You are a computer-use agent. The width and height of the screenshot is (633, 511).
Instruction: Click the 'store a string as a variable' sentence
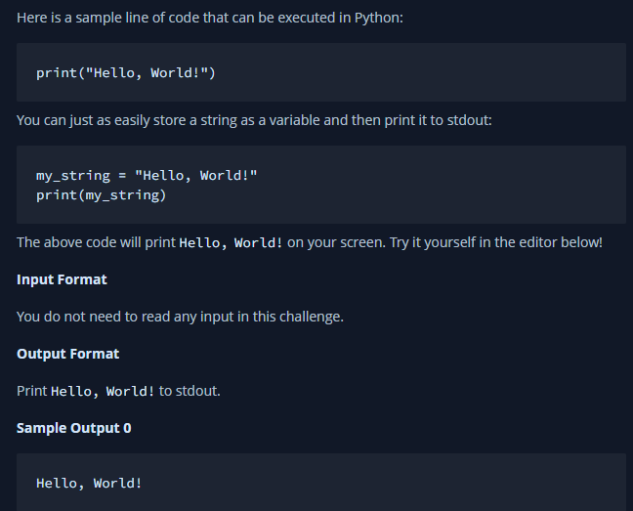tap(254, 120)
